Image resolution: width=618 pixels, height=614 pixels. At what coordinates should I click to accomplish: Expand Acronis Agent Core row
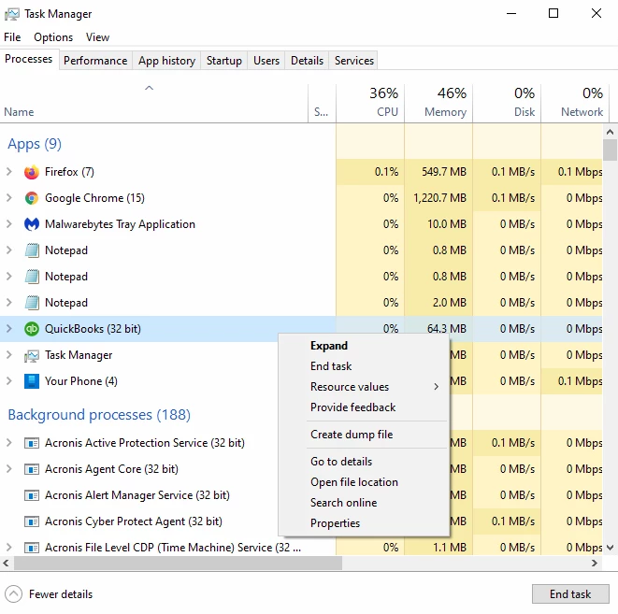[9, 468]
